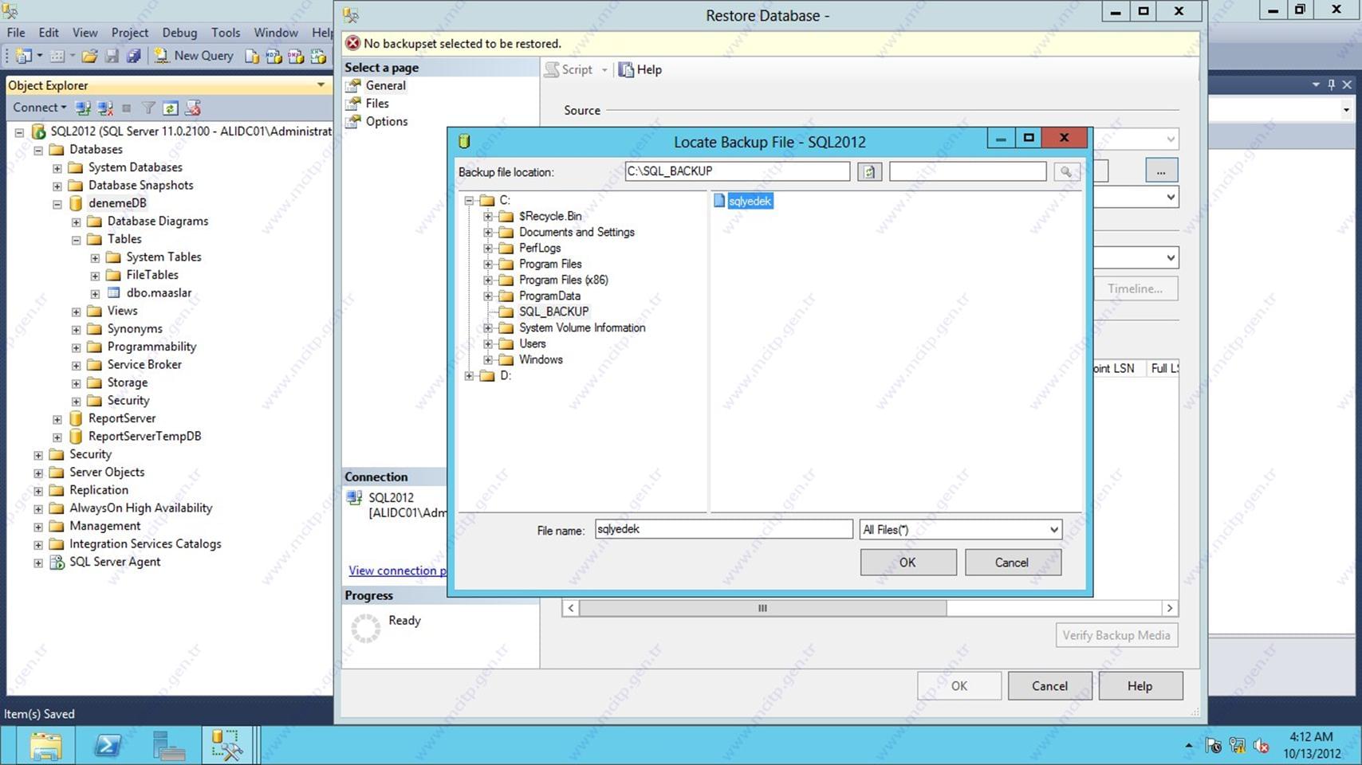This screenshot has height=765, width=1362.
Task: Select AlwaysOn High Availability node
Action: coord(141,508)
